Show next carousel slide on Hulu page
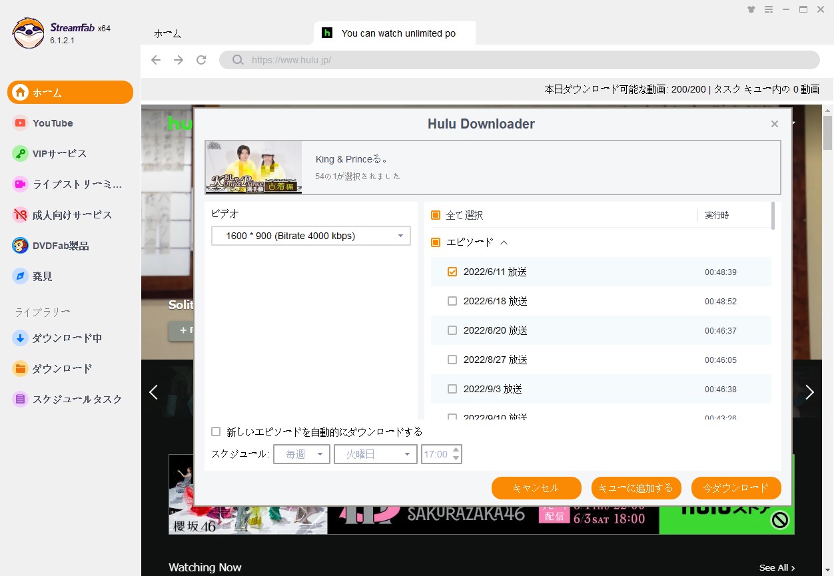The height and width of the screenshot is (576, 834). click(x=810, y=392)
